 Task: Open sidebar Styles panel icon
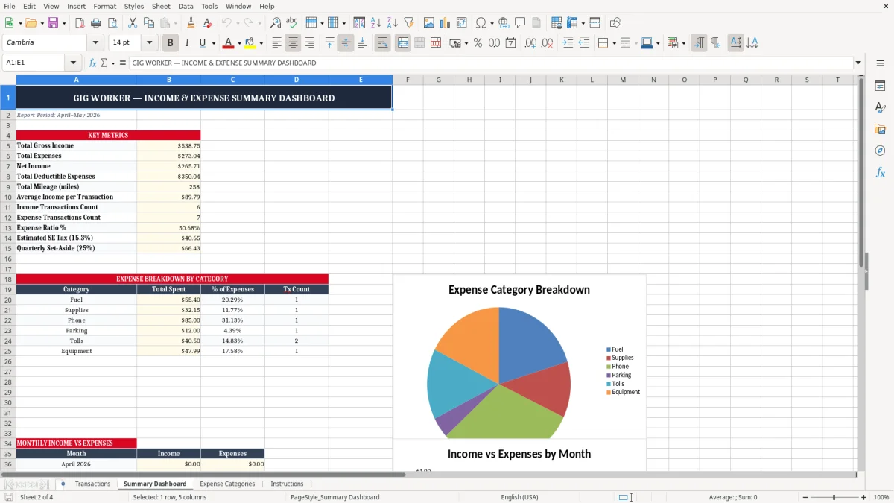(x=880, y=108)
